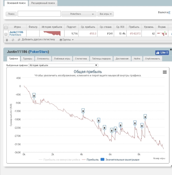Click the highest dollar marker right of 8k
Image resolution: width=172 pixels, height=175 pixels.
point(145,117)
